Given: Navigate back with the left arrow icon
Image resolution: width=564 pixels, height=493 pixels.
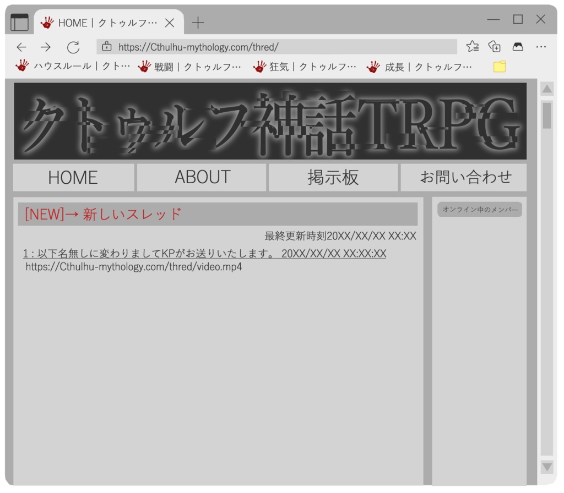Looking at the screenshot, I should [21, 47].
